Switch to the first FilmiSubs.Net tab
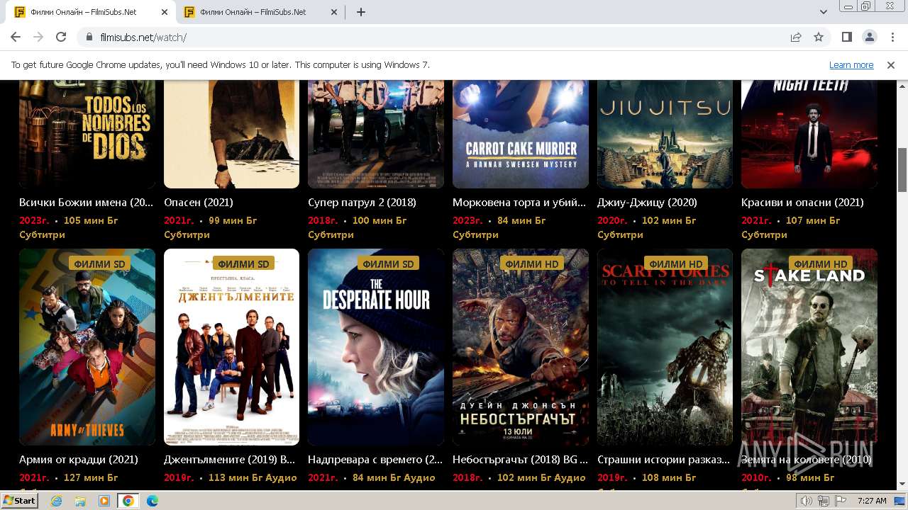 point(91,12)
